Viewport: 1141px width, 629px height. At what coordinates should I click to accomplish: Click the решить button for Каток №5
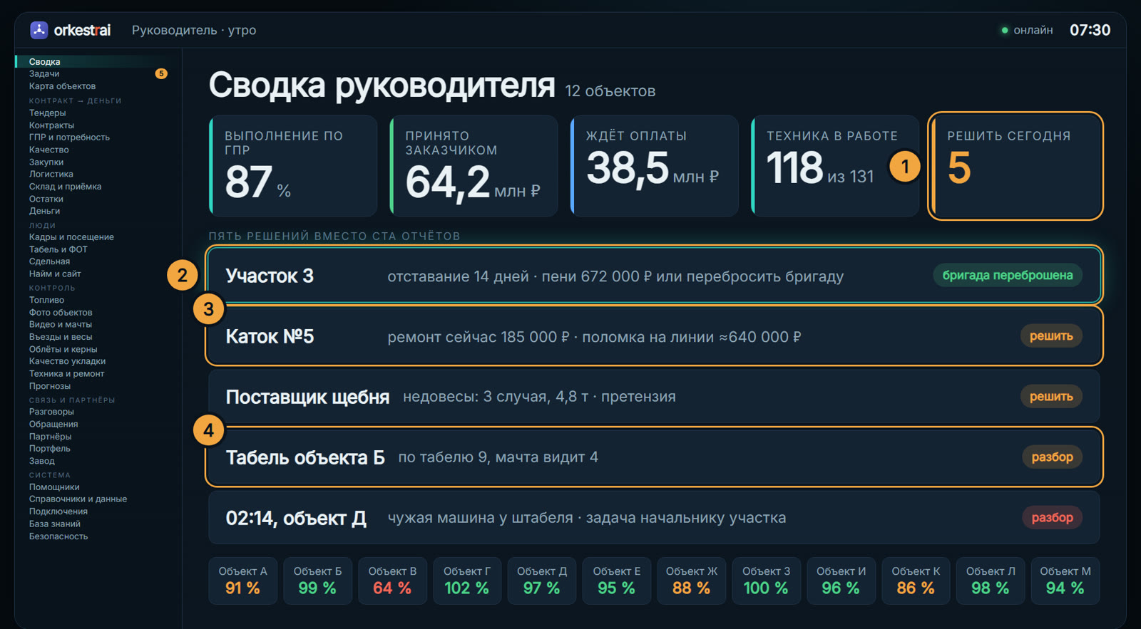[1051, 336]
